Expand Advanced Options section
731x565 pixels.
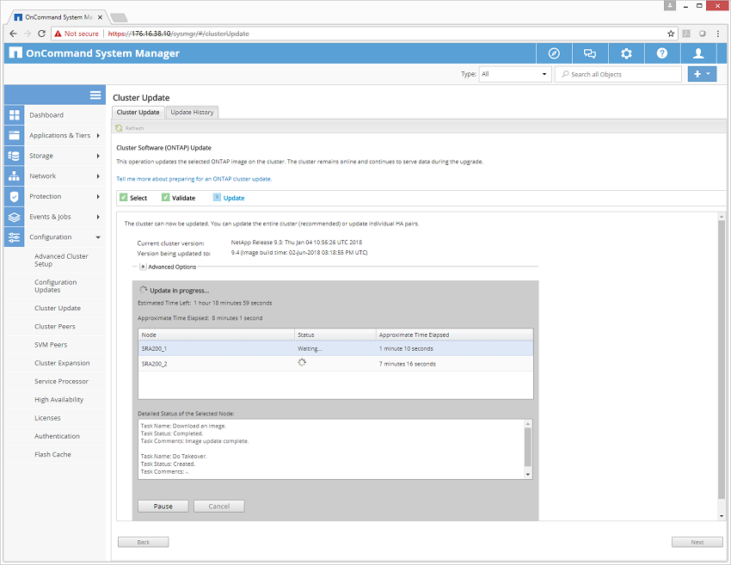tap(143, 267)
